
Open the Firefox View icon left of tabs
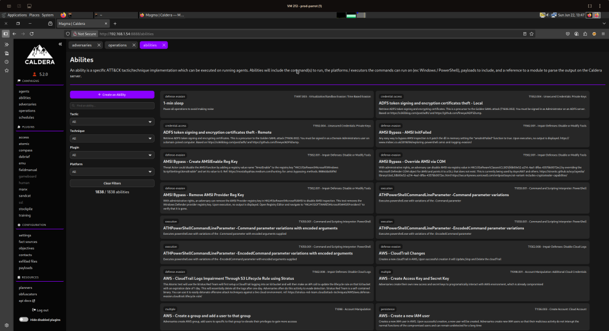coord(50,24)
